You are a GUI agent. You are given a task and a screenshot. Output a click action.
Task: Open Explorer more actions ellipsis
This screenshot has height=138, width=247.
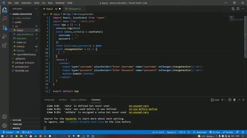click(x=36, y=9)
